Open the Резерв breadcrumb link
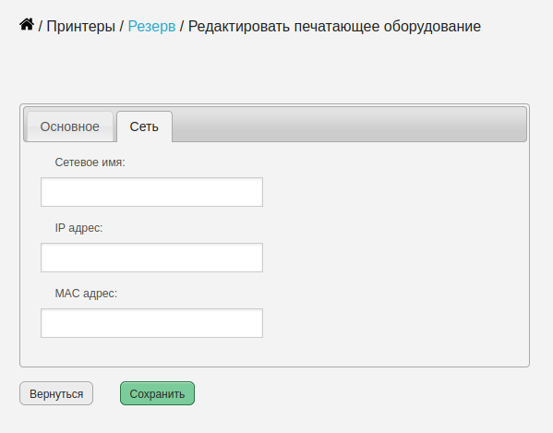The width and height of the screenshot is (553, 433). pos(151,27)
